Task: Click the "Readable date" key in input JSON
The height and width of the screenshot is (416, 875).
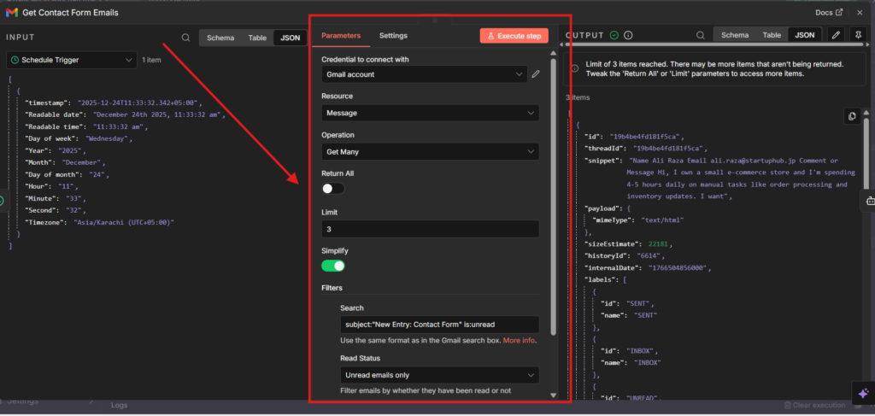Action: [55, 114]
